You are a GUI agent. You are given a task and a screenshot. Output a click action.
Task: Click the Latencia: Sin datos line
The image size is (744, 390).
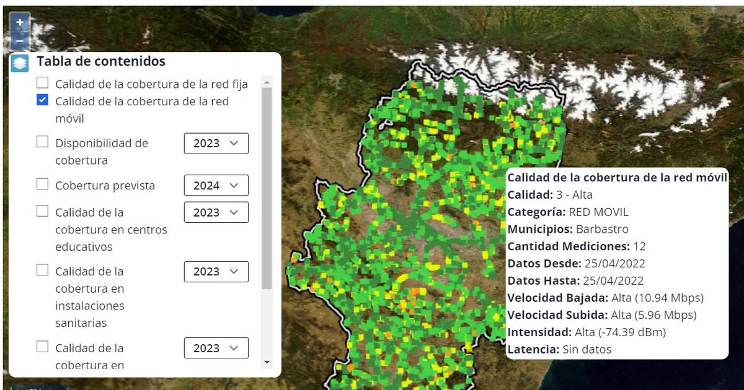point(559,350)
